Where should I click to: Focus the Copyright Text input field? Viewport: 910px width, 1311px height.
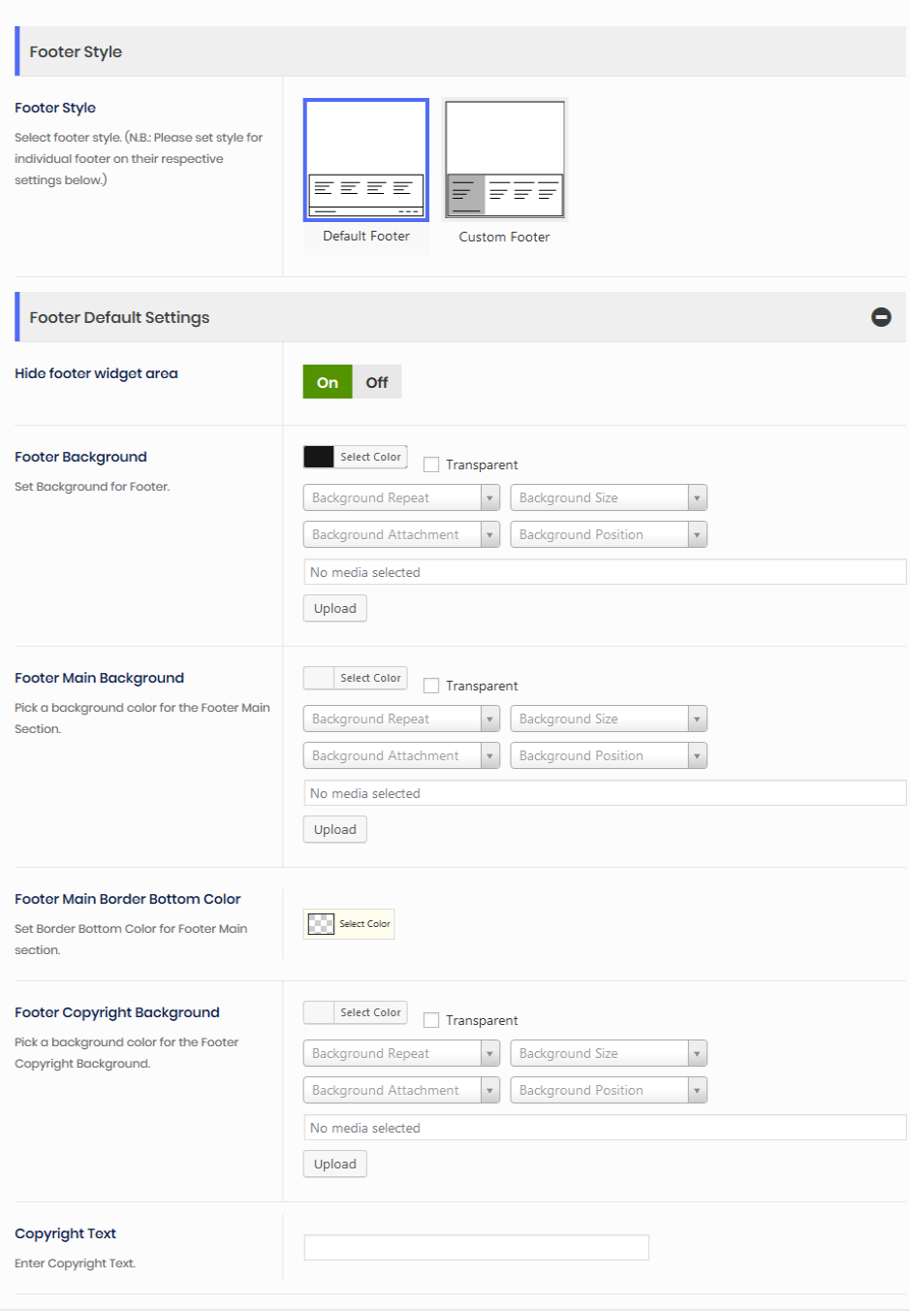tap(476, 1247)
